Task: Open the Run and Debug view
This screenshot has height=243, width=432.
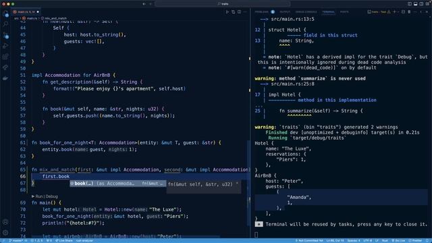Action: [x=5, y=46]
